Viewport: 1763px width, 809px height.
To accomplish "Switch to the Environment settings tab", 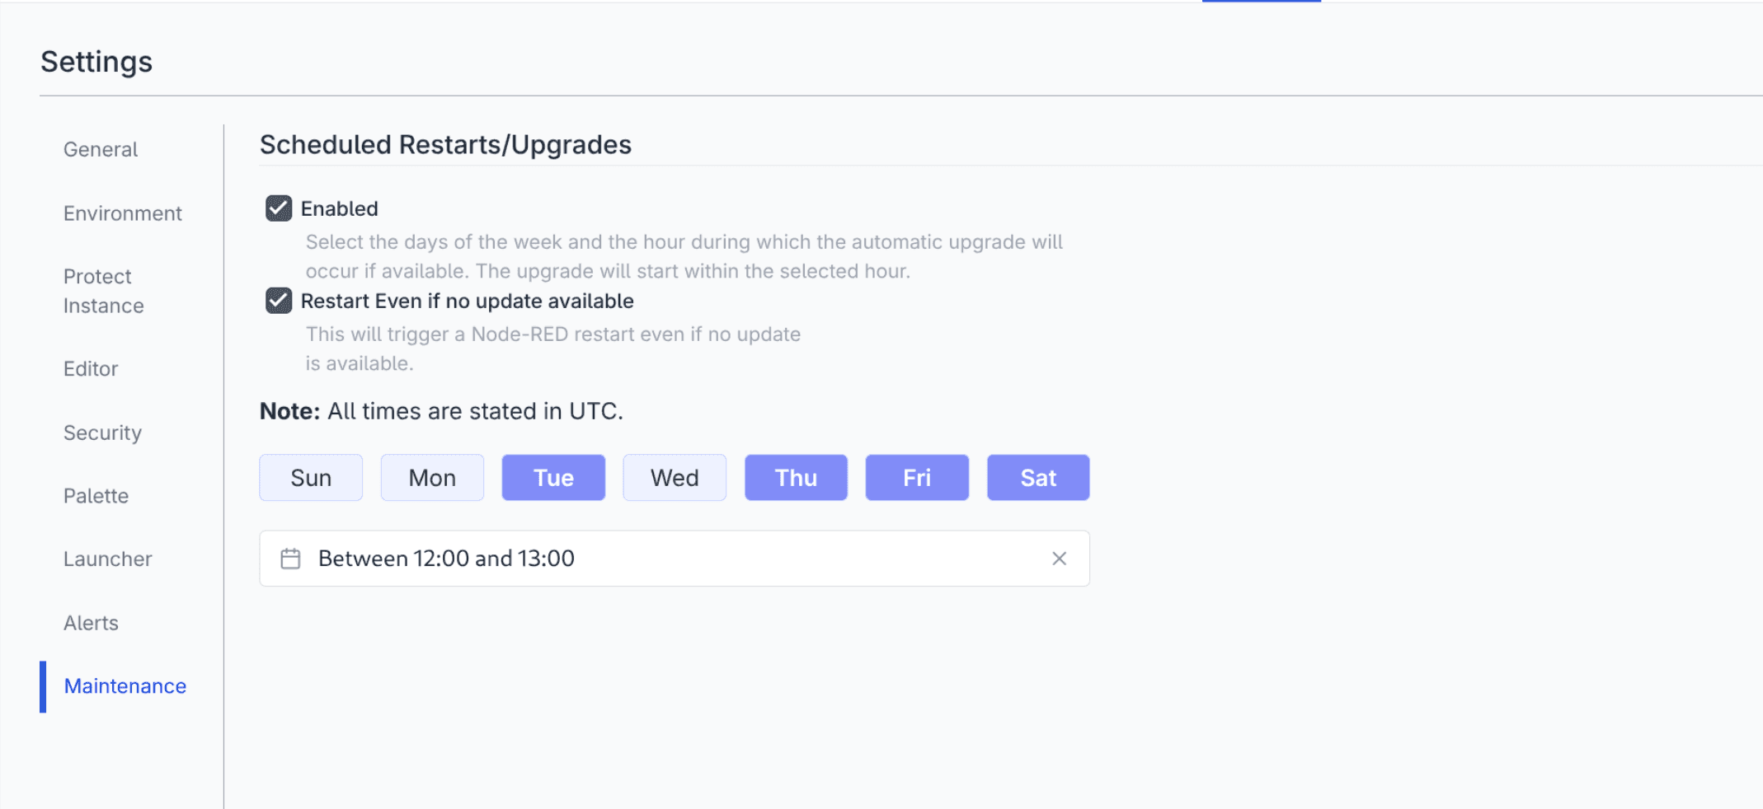I will (x=122, y=213).
